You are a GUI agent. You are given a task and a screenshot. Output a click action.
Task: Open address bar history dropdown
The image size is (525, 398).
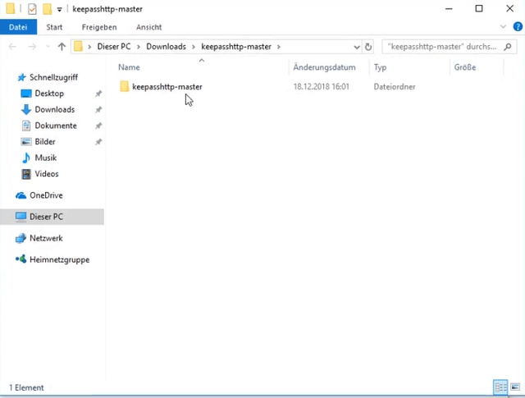[x=357, y=47]
